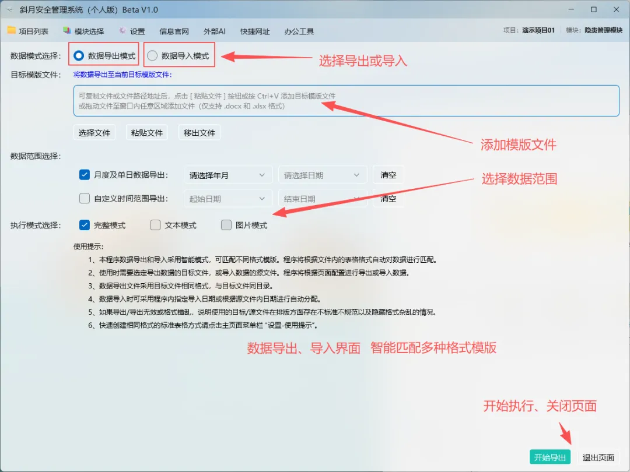
Task: Click the 使用提示 heading
Action: tap(89, 246)
